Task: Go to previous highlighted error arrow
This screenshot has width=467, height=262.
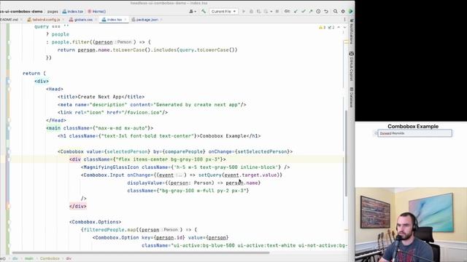Action: tap(339, 28)
